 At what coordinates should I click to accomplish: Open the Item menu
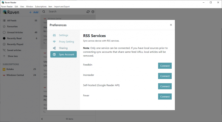coord(50,7)
